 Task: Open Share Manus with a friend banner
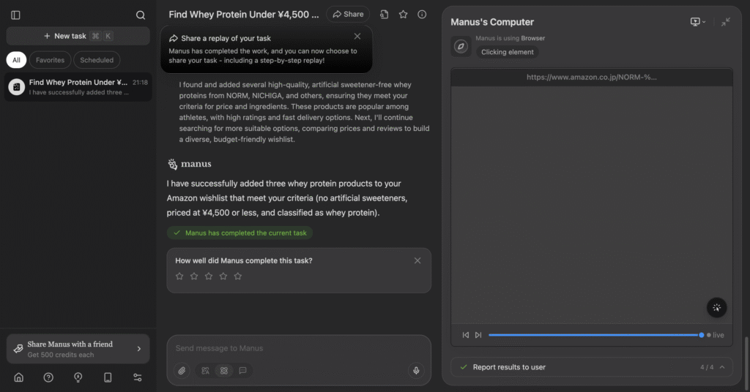(x=78, y=349)
